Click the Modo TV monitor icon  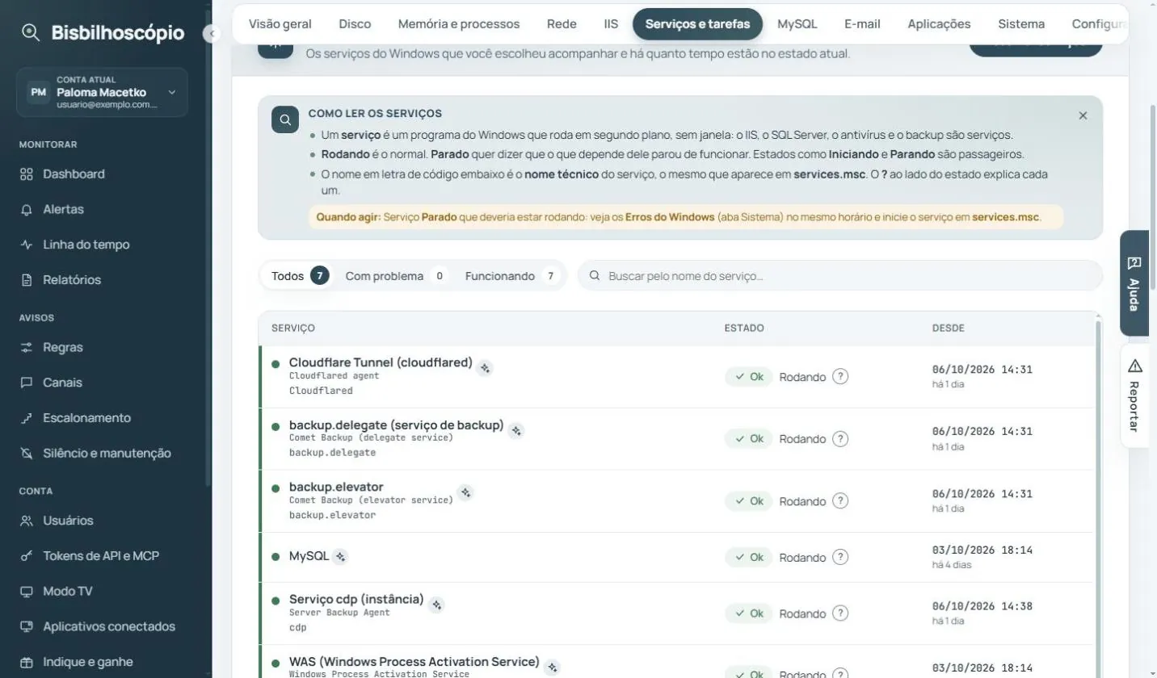[26, 591]
